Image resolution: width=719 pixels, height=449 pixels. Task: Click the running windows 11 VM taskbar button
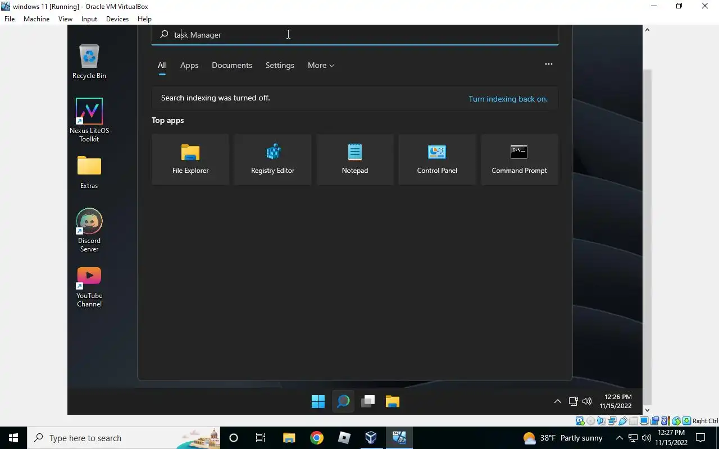tap(399, 438)
